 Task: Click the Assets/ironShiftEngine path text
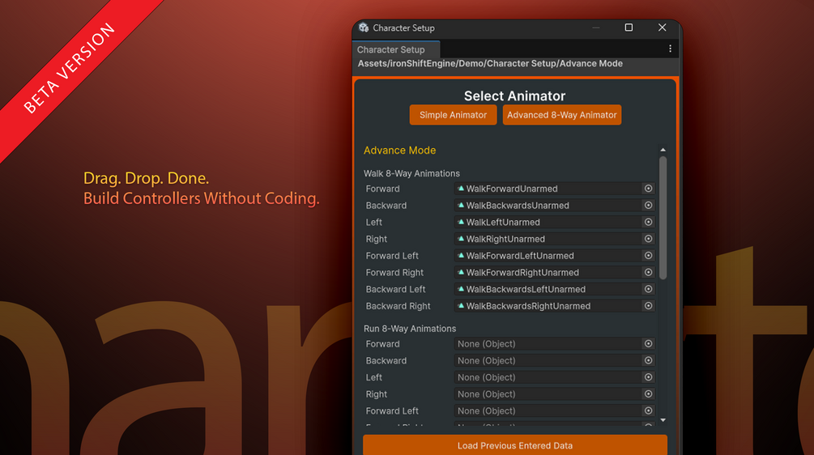[x=490, y=63]
